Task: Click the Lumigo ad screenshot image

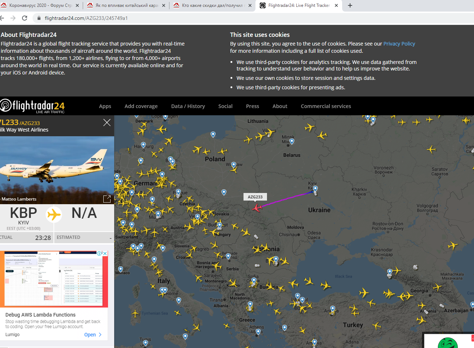Action: [x=54, y=279]
